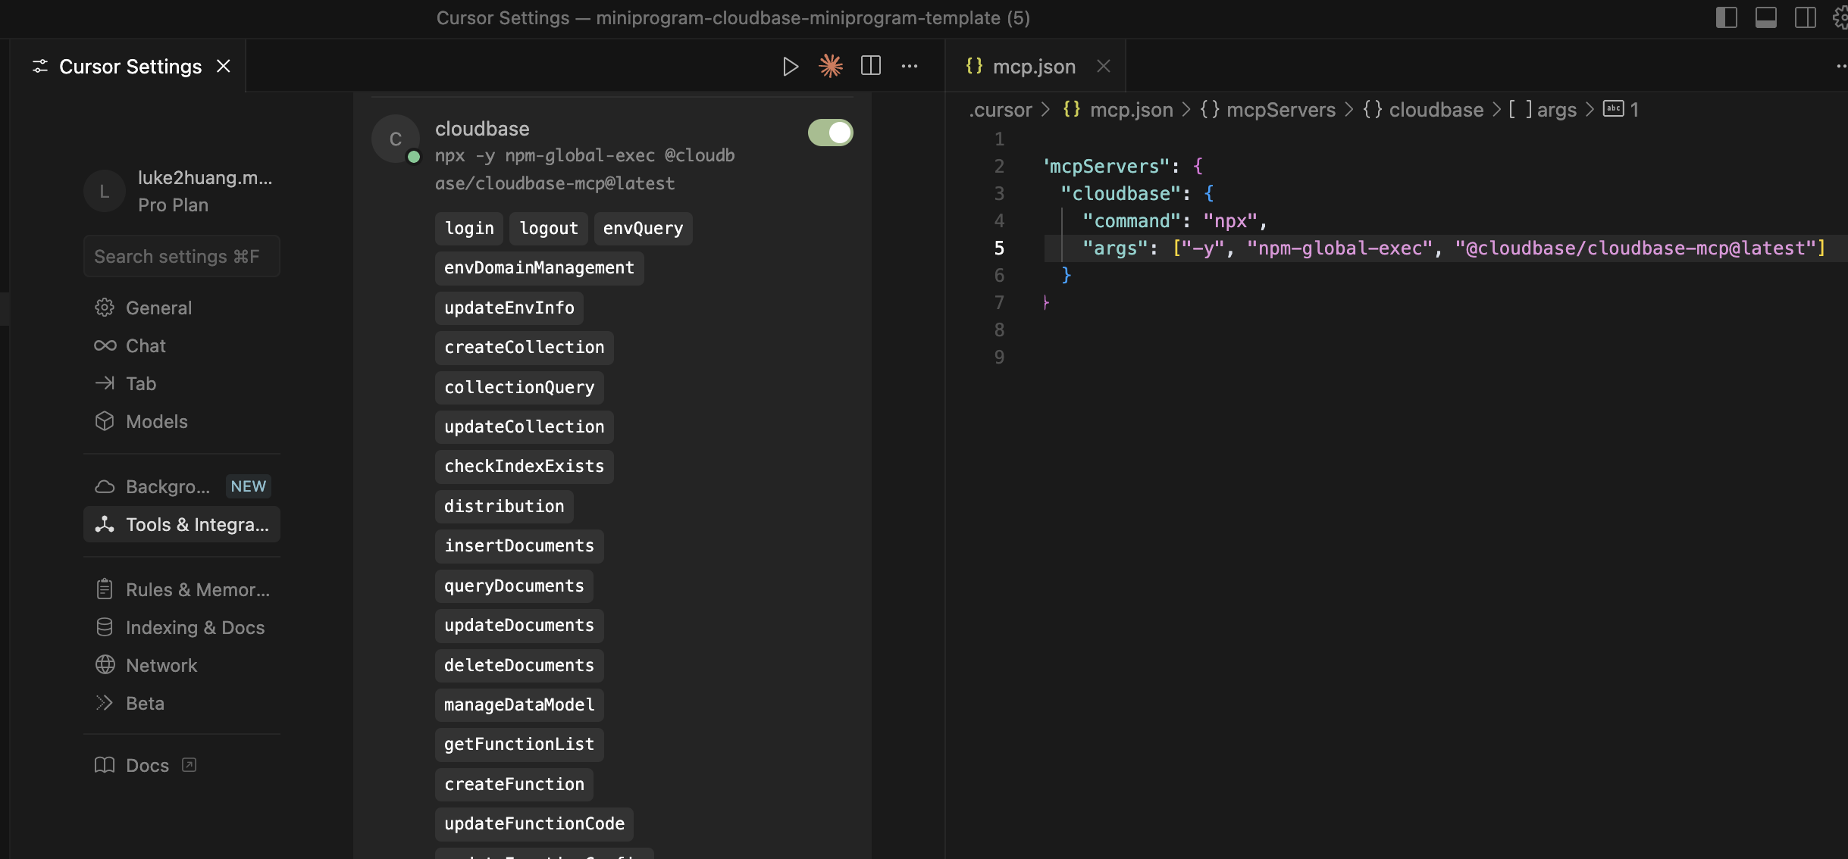Open the more actions ellipsis in Settings tab bar
The image size is (1848, 859).
pyautogui.click(x=910, y=67)
